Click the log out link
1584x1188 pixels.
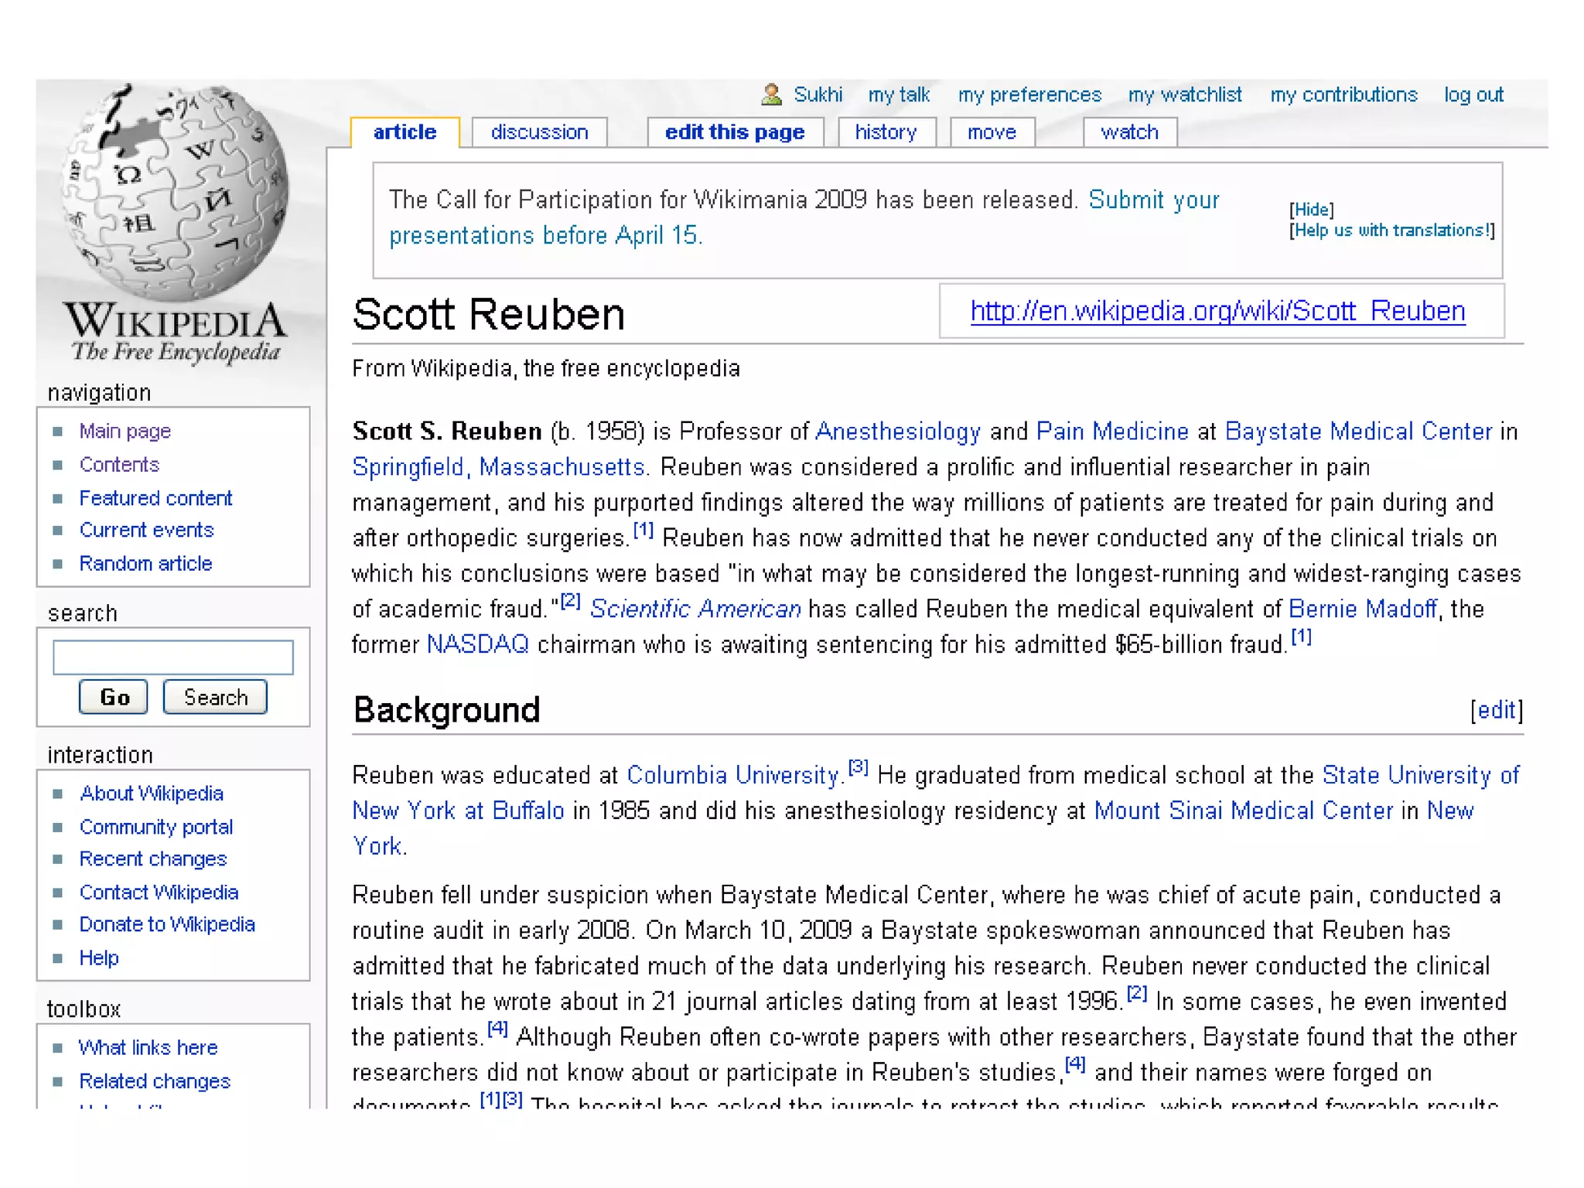tap(1473, 94)
